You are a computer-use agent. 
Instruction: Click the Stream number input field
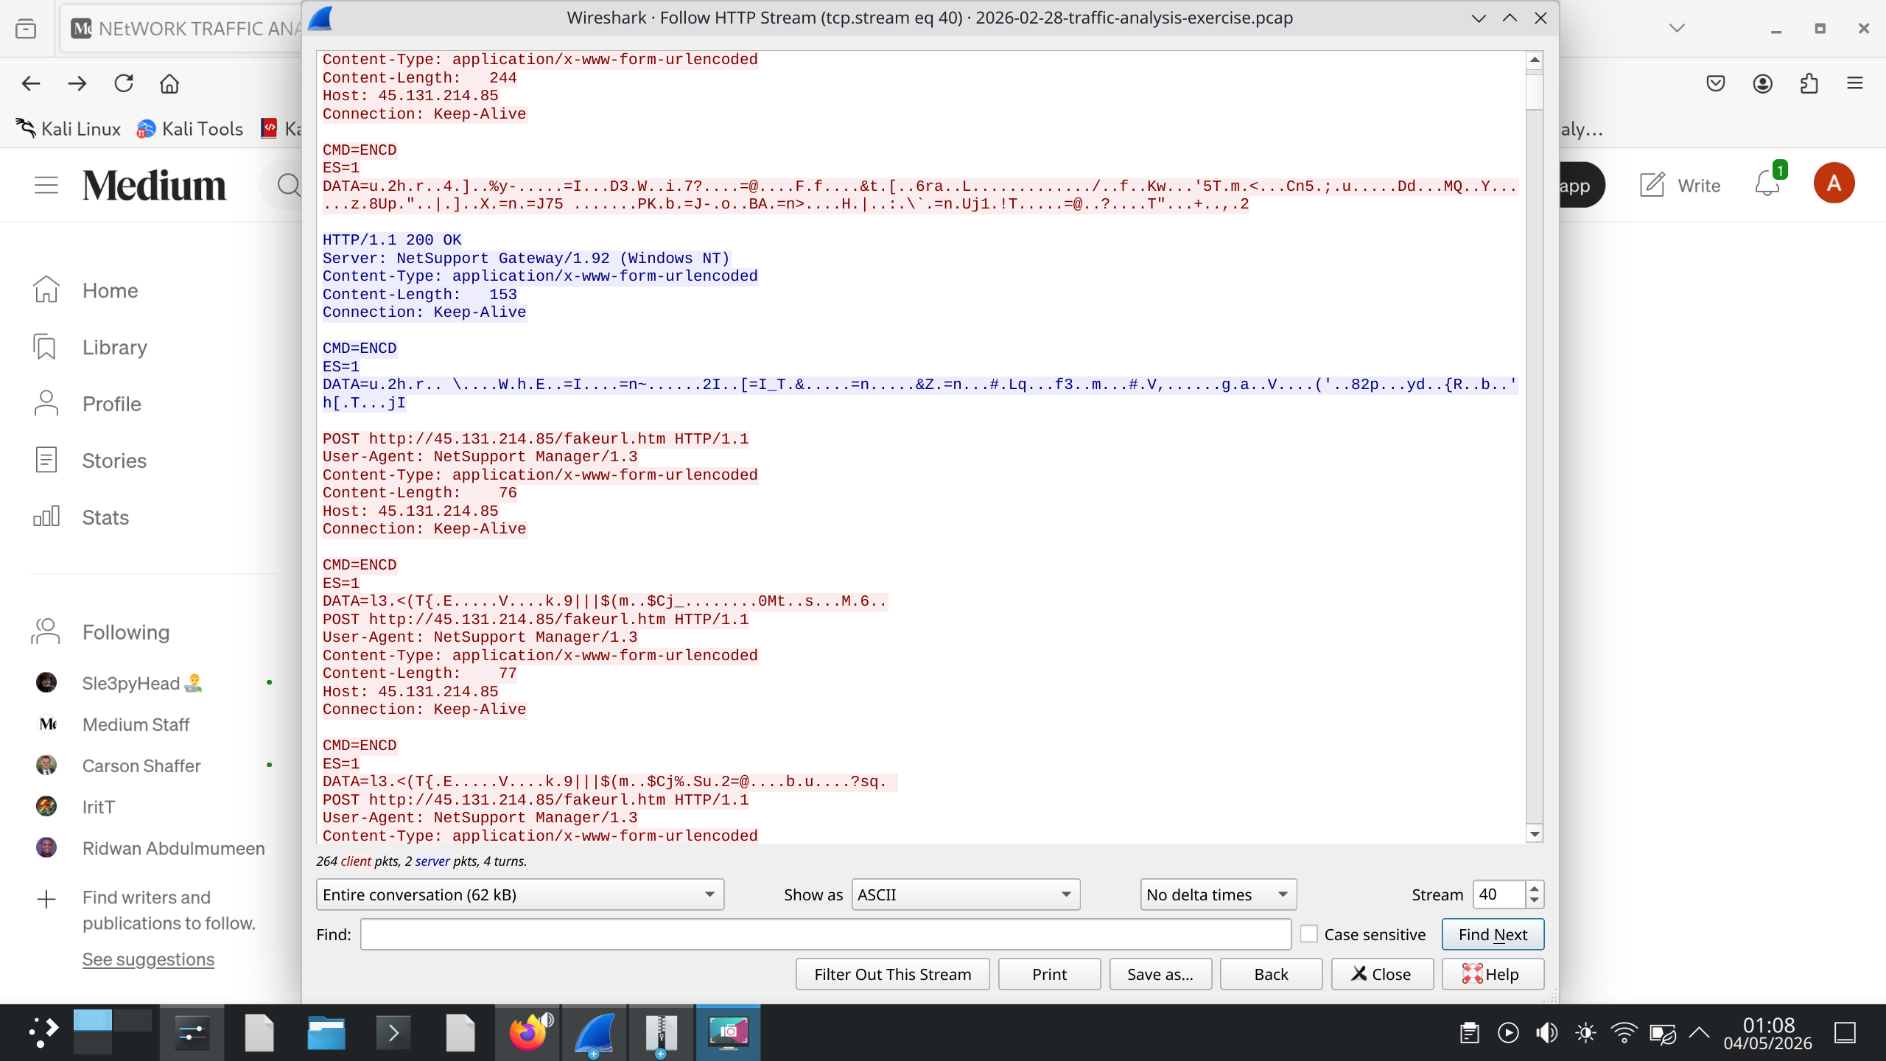point(1499,894)
